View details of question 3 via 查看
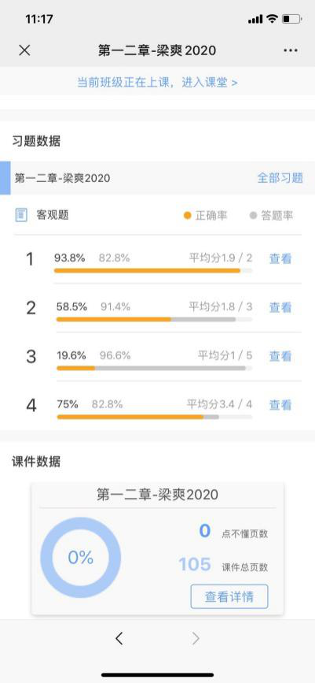 tap(280, 356)
